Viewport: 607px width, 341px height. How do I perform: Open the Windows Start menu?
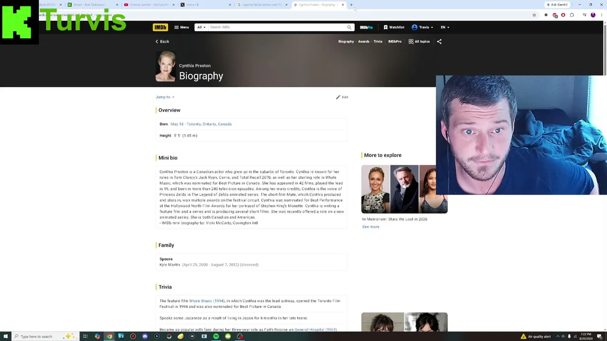coord(5,337)
